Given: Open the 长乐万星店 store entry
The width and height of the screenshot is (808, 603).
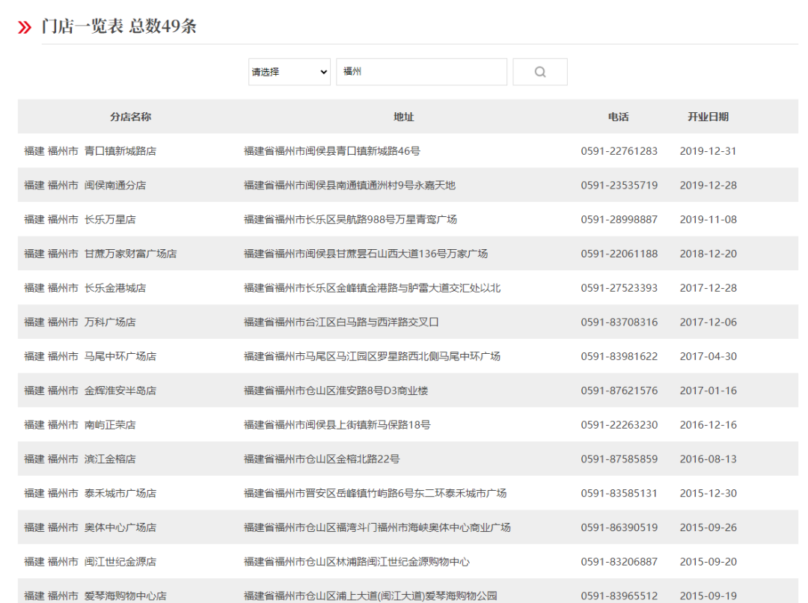Looking at the screenshot, I should [x=110, y=220].
